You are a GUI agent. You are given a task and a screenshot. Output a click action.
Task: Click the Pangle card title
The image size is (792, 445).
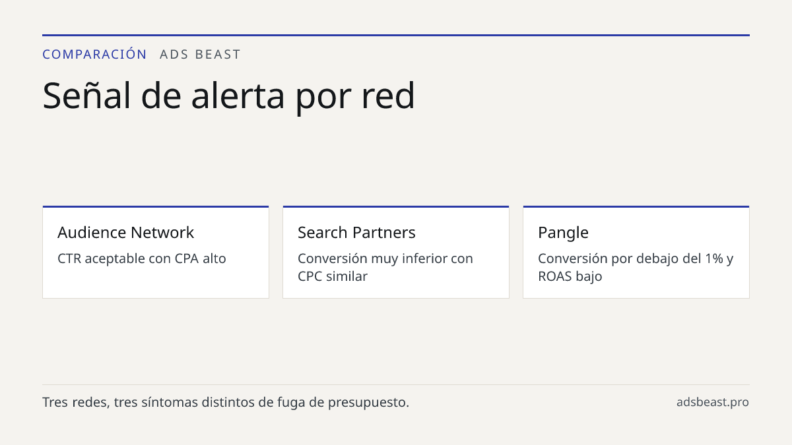point(563,233)
